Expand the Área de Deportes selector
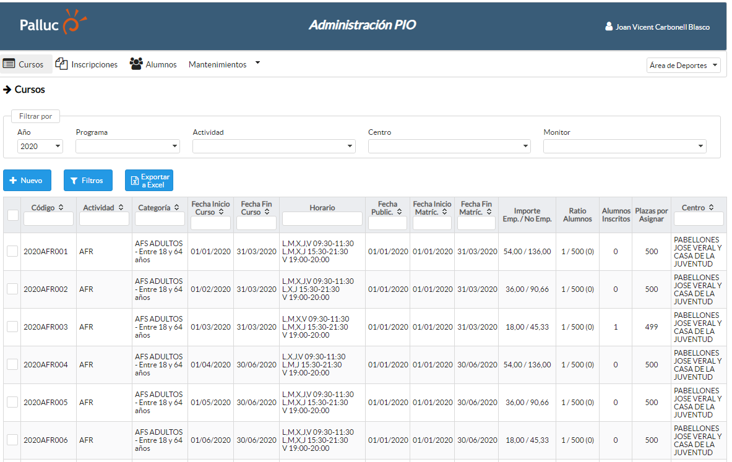Screen dimensions: 732x462 683,66
